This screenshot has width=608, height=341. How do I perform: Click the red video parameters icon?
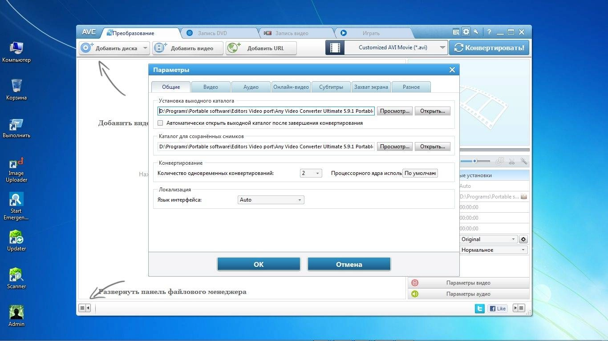coord(415,283)
